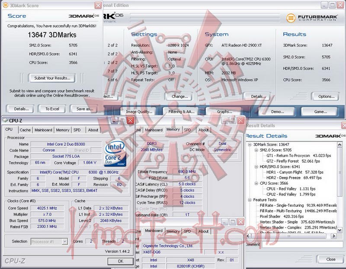Open Graphs button

click(x=224, y=112)
